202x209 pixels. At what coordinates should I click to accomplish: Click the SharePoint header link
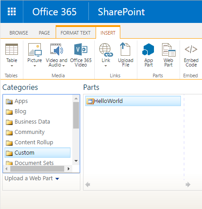click(x=121, y=12)
